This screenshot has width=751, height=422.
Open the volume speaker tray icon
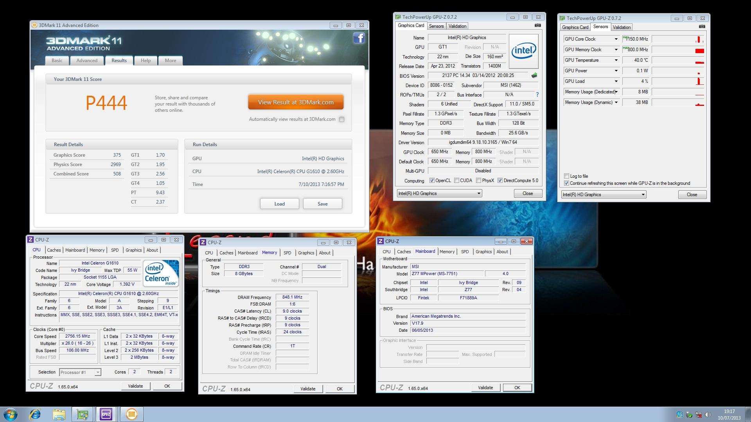click(x=708, y=415)
